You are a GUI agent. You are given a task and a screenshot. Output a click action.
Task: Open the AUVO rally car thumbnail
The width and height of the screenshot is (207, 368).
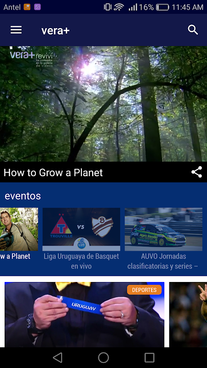[164, 229]
